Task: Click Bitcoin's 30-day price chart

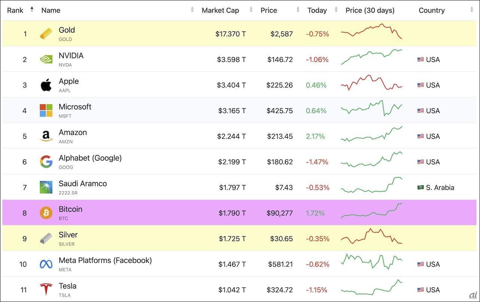Action: pyautogui.click(x=371, y=210)
